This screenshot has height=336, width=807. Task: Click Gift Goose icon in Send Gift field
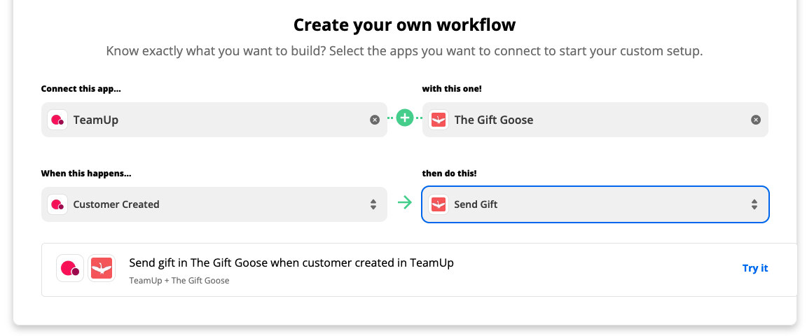click(439, 204)
